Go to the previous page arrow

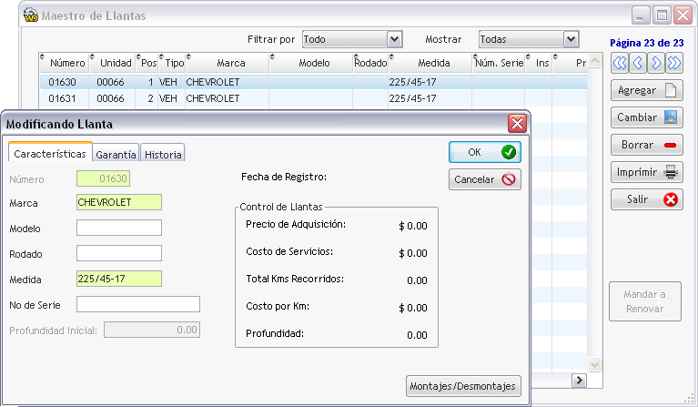click(637, 63)
